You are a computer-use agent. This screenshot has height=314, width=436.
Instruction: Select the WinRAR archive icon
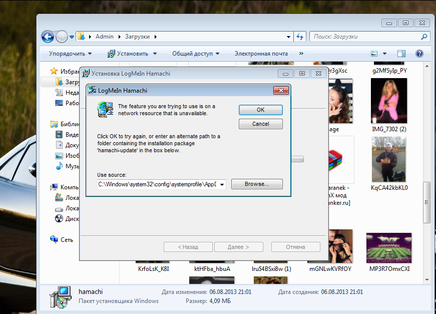click(x=336, y=160)
